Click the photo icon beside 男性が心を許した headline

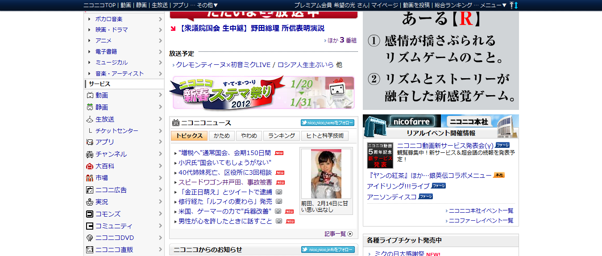click(279, 221)
